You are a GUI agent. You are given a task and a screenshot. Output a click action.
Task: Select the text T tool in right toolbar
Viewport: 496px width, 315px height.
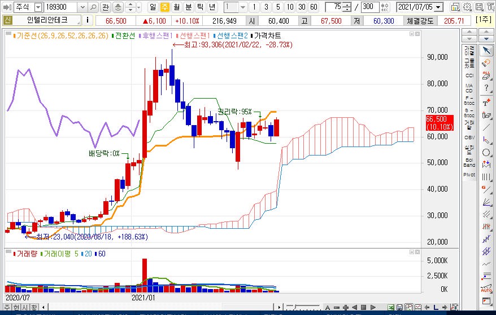[486, 102]
